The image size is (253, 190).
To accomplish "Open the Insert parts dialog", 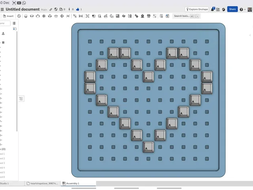I will click(8, 16).
